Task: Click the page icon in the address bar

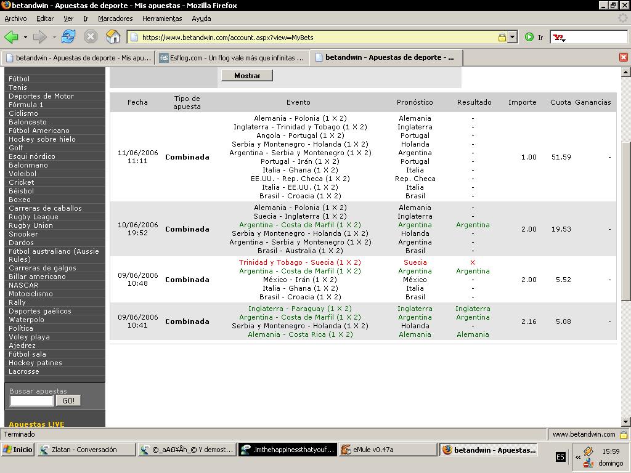Action: (x=134, y=38)
